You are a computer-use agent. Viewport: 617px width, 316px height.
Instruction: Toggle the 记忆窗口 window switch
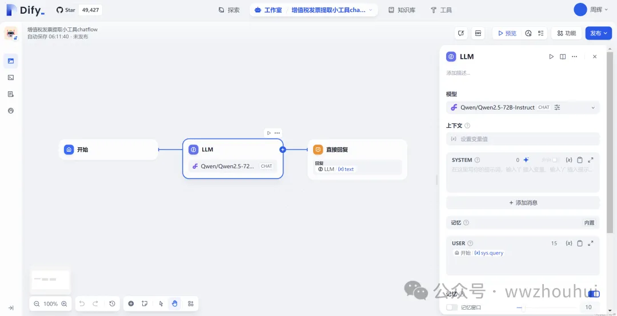452,307
